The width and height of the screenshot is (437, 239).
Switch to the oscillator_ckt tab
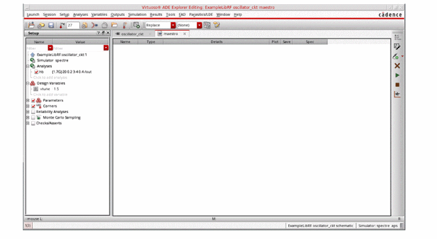click(132, 34)
